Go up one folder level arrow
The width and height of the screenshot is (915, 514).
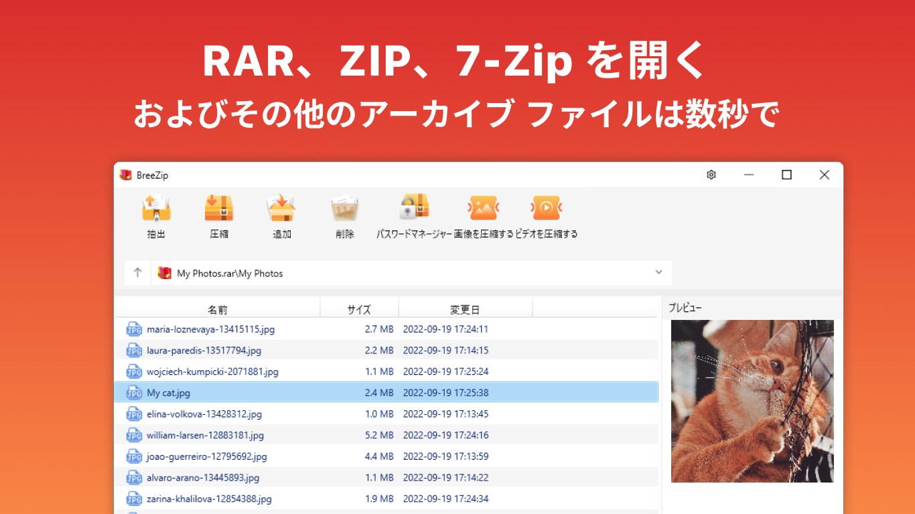click(x=138, y=272)
